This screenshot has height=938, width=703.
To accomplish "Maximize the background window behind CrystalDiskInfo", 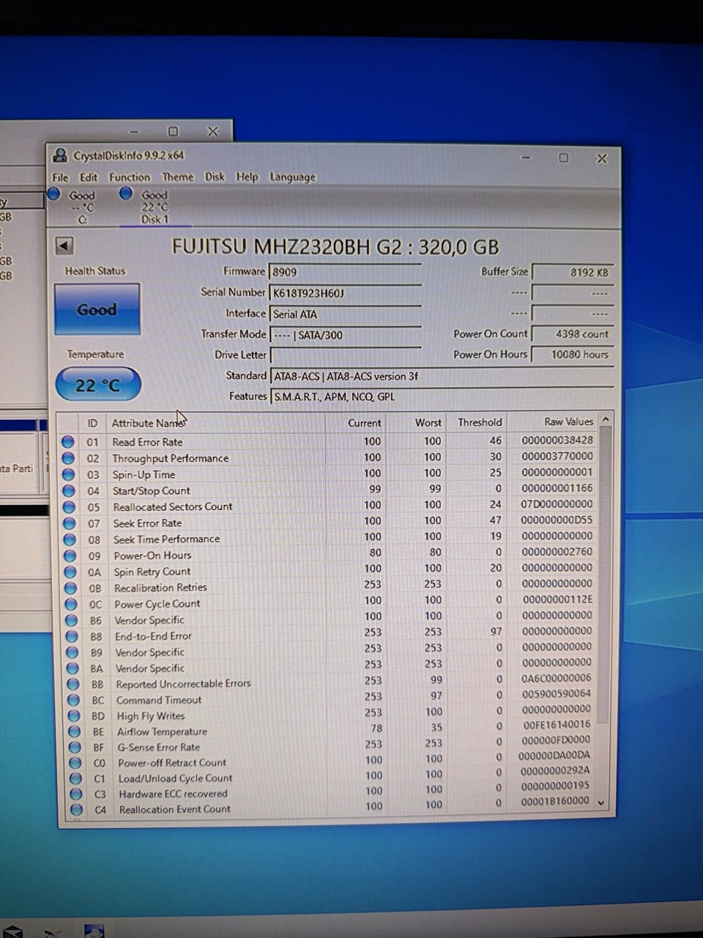I will coord(174,132).
